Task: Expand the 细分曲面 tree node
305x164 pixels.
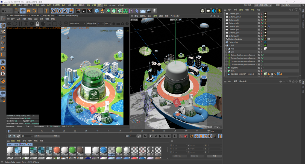Action: coord(226,68)
